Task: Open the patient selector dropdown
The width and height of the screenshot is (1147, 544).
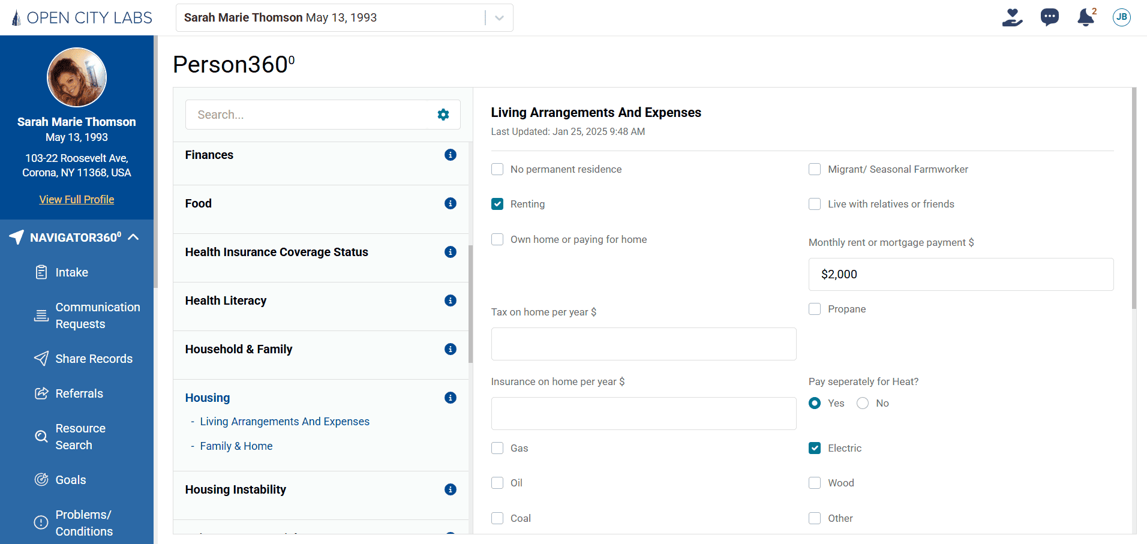Action: 499,17
